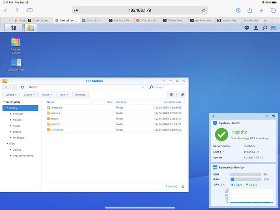
Task: Open Safari share sheet icon
Action: [x=250, y=10]
